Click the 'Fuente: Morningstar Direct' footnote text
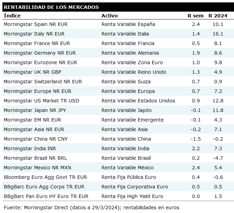 pyautogui.click(x=91, y=208)
